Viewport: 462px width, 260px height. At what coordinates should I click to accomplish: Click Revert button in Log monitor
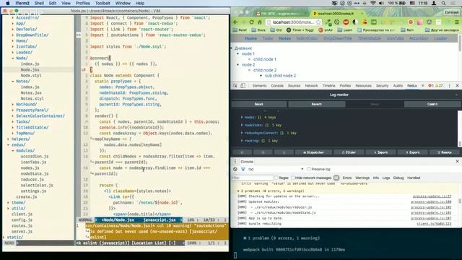click(x=316, y=104)
